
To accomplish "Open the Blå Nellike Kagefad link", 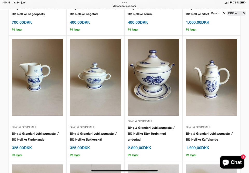I will tap(84, 14).
